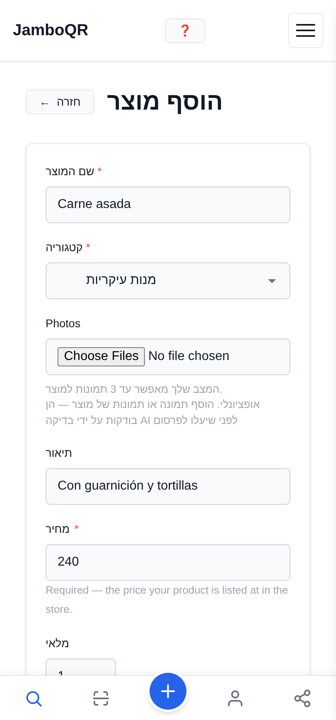Viewport: 336px width, 720px height.
Task: Click the price hint starting with Required
Action: click(167, 600)
